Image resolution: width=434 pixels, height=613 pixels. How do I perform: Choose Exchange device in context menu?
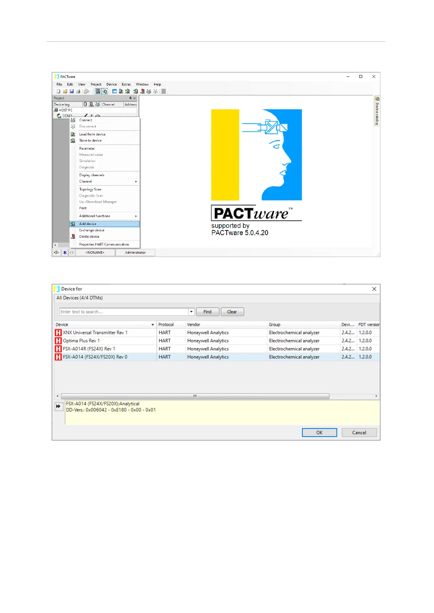click(105, 230)
